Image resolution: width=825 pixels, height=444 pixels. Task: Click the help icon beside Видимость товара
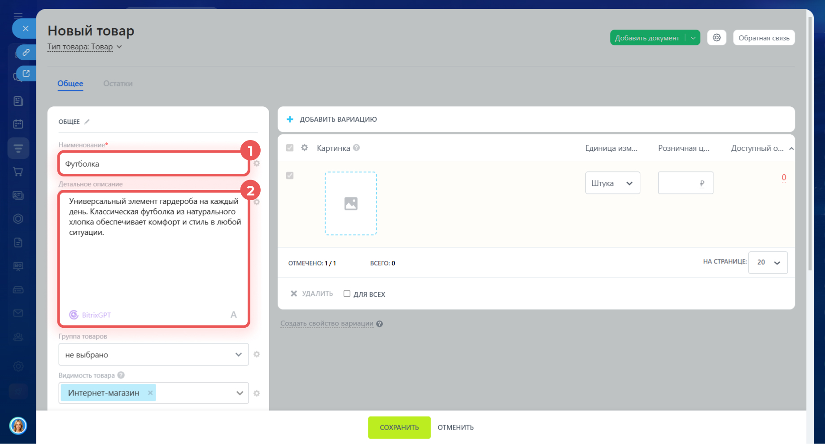click(121, 375)
